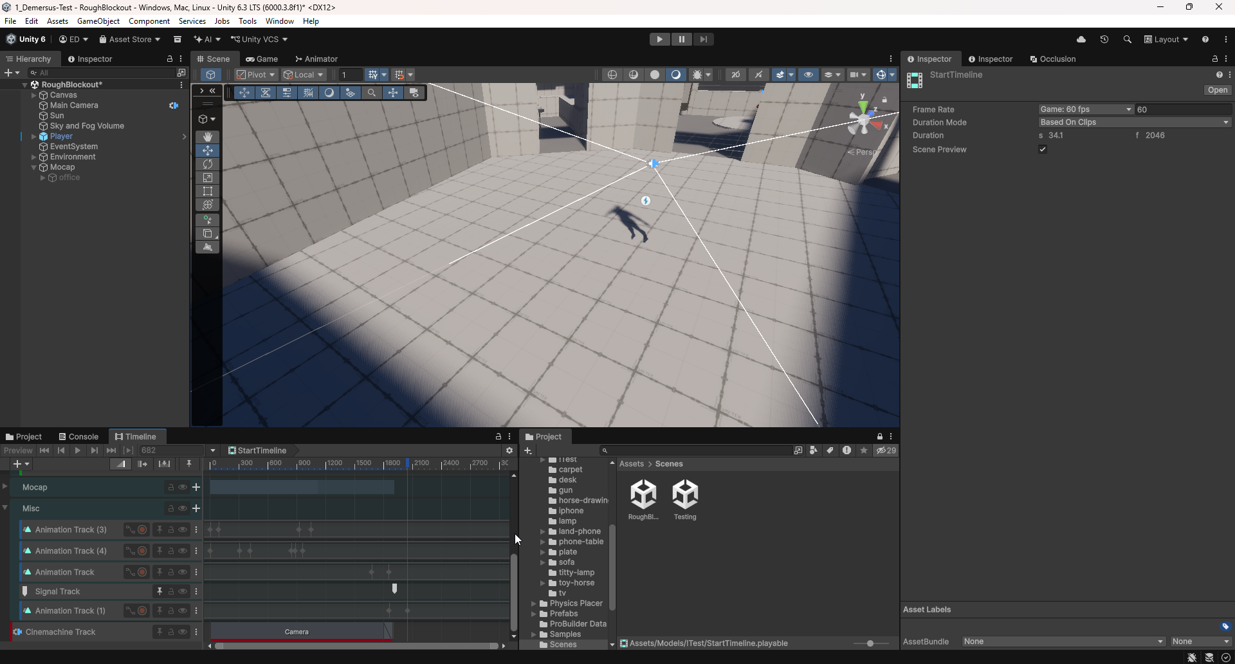Image resolution: width=1235 pixels, height=664 pixels.
Task: Expand Player in Hierarchy
Action: pyautogui.click(x=33, y=136)
